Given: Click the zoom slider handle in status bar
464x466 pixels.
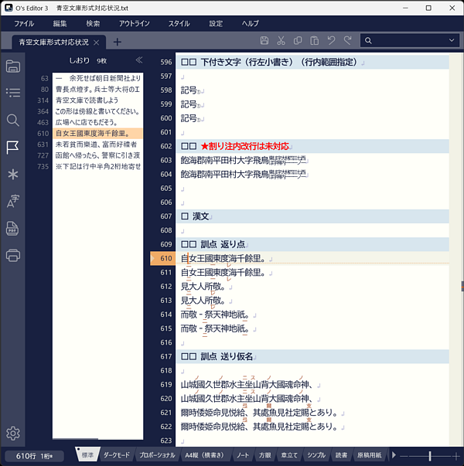Looking at the screenshot, I should (x=430, y=455).
